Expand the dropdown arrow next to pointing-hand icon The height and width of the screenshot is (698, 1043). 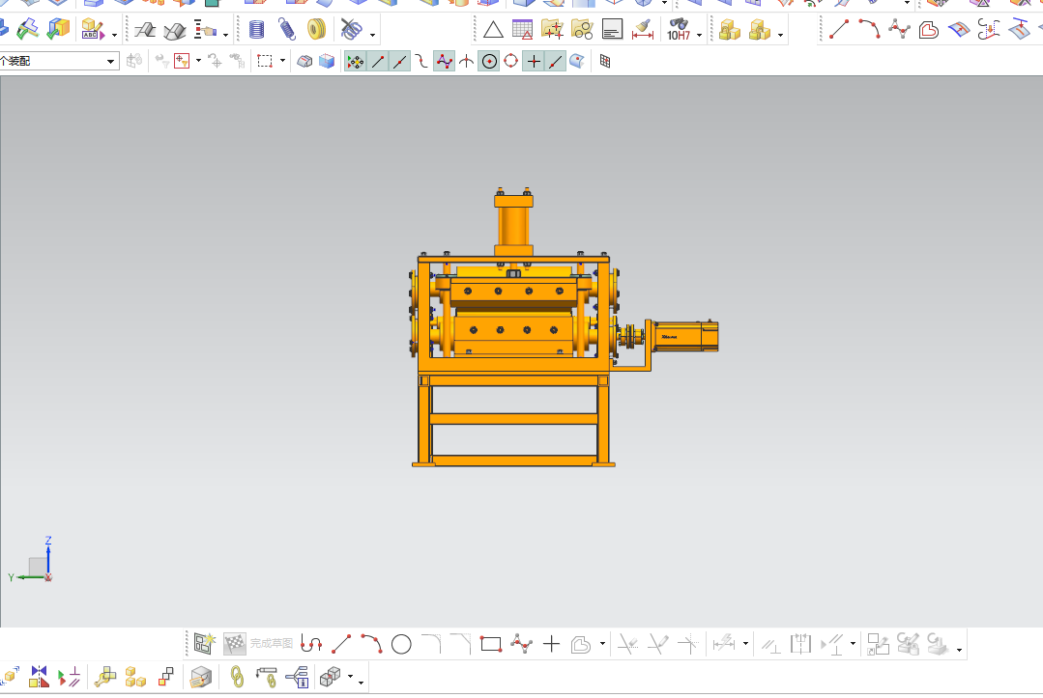click(225, 35)
